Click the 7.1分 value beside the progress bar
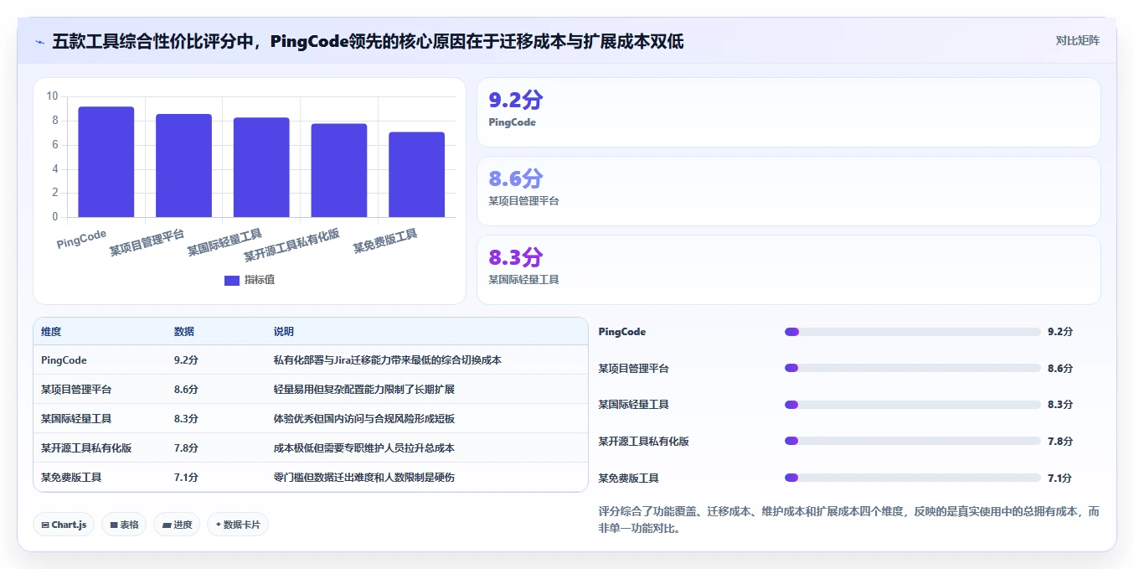The image size is (1134, 569). (1059, 478)
